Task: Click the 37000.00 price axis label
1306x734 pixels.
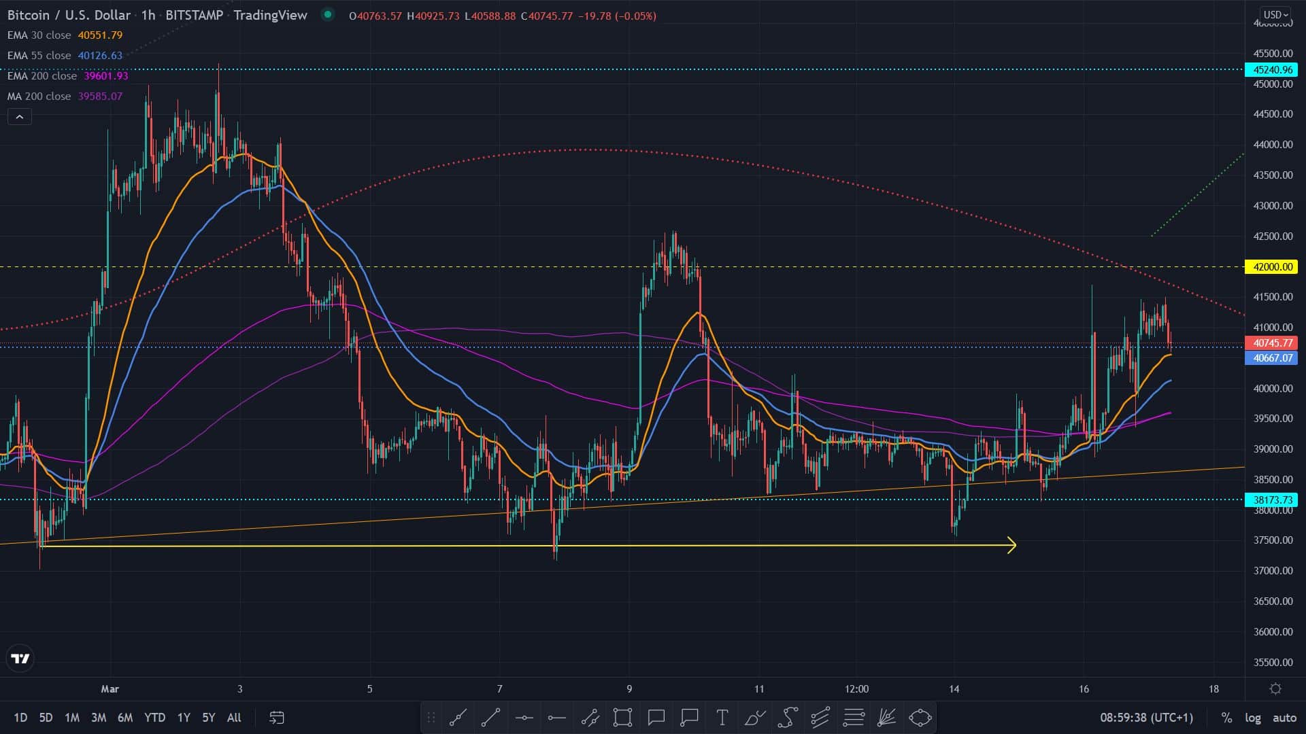Action: point(1273,570)
